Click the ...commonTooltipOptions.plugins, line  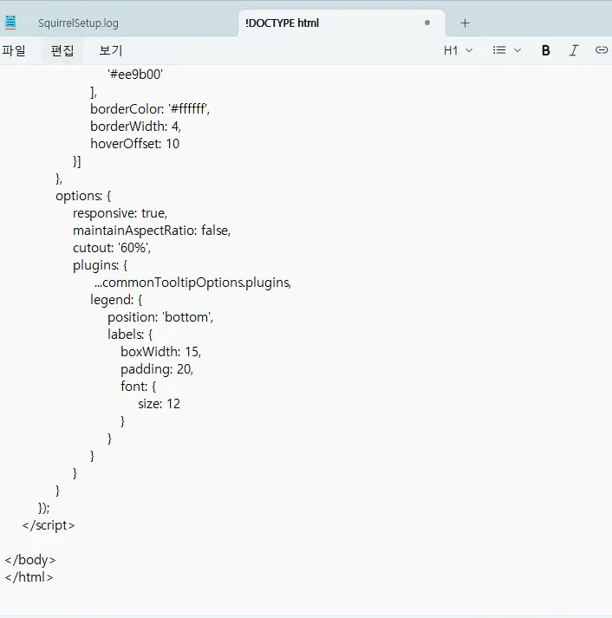pos(192,283)
